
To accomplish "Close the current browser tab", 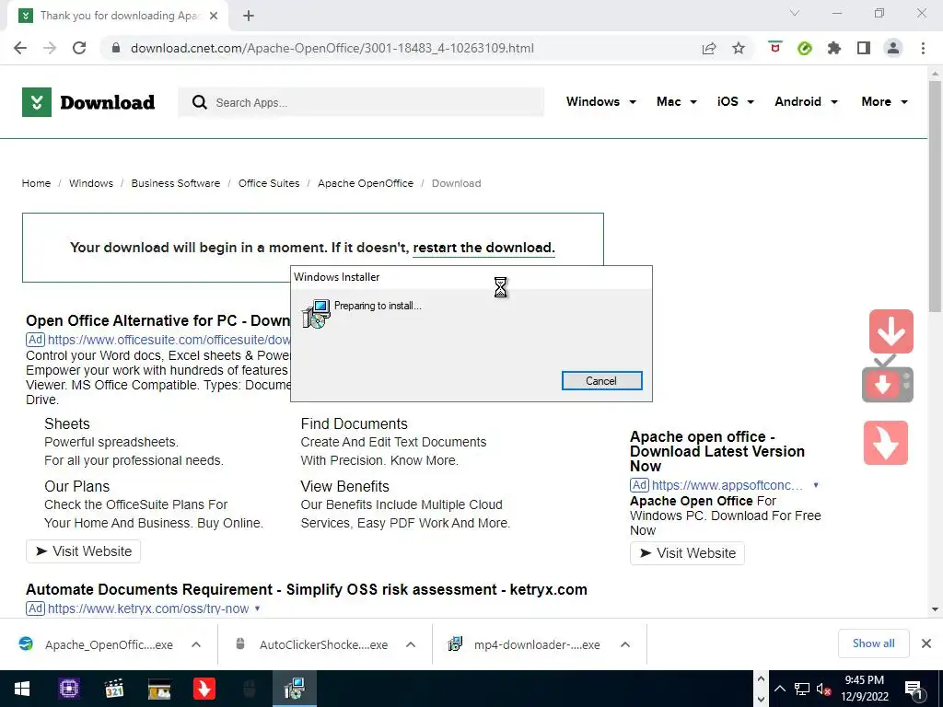I will click(214, 16).
